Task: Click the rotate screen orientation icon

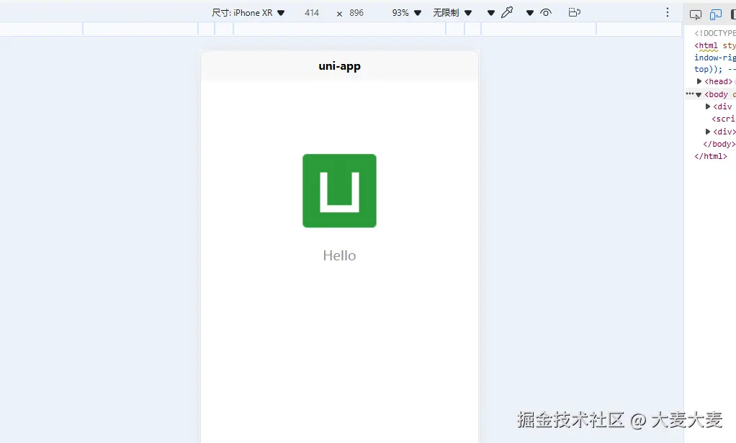Action: coord(574,13)
